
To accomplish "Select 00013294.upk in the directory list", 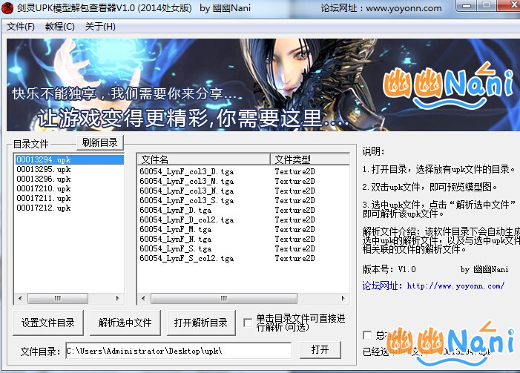I will coord(70,160).
